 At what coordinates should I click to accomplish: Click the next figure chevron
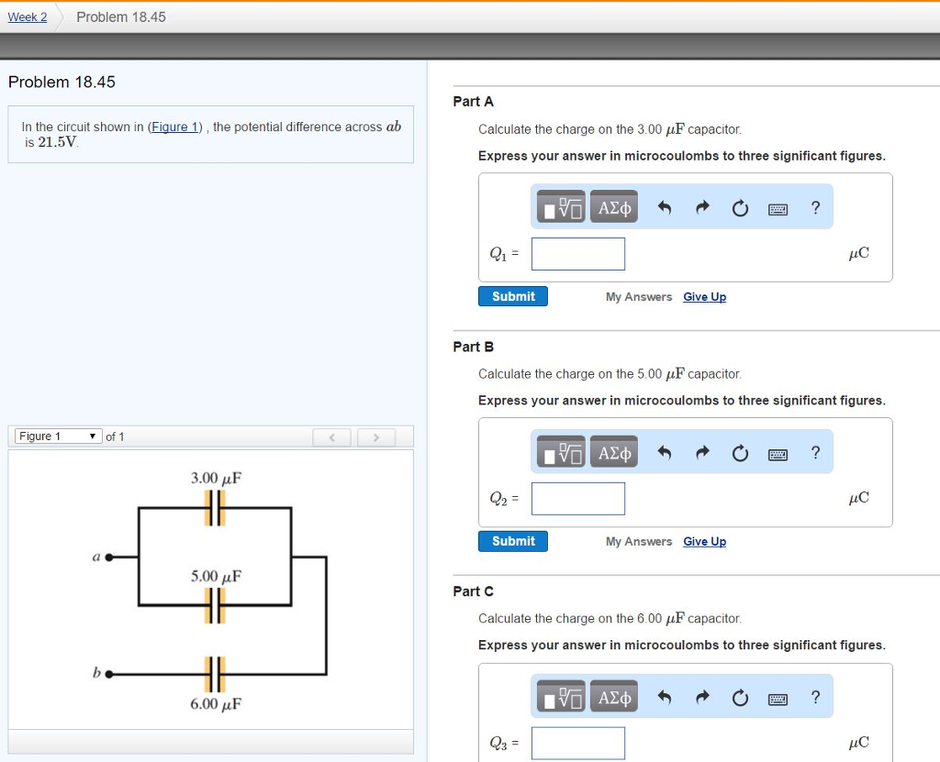click(x=376, y=437)
